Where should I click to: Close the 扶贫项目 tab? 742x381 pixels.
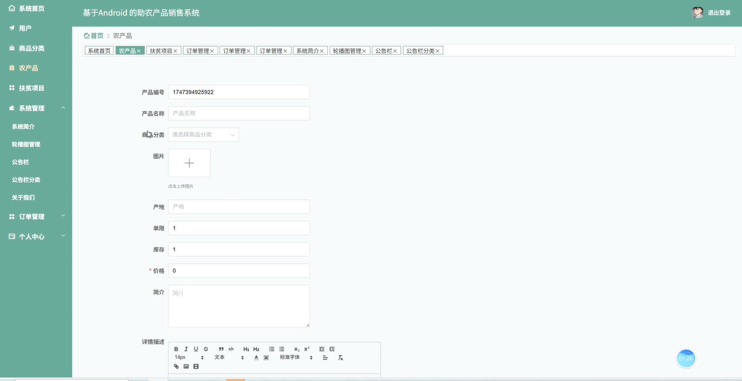tap(175, 51)
